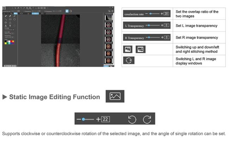229x143 pixels.
Task: Decrease rotation angle with minus button
Action: coord(78,119)
